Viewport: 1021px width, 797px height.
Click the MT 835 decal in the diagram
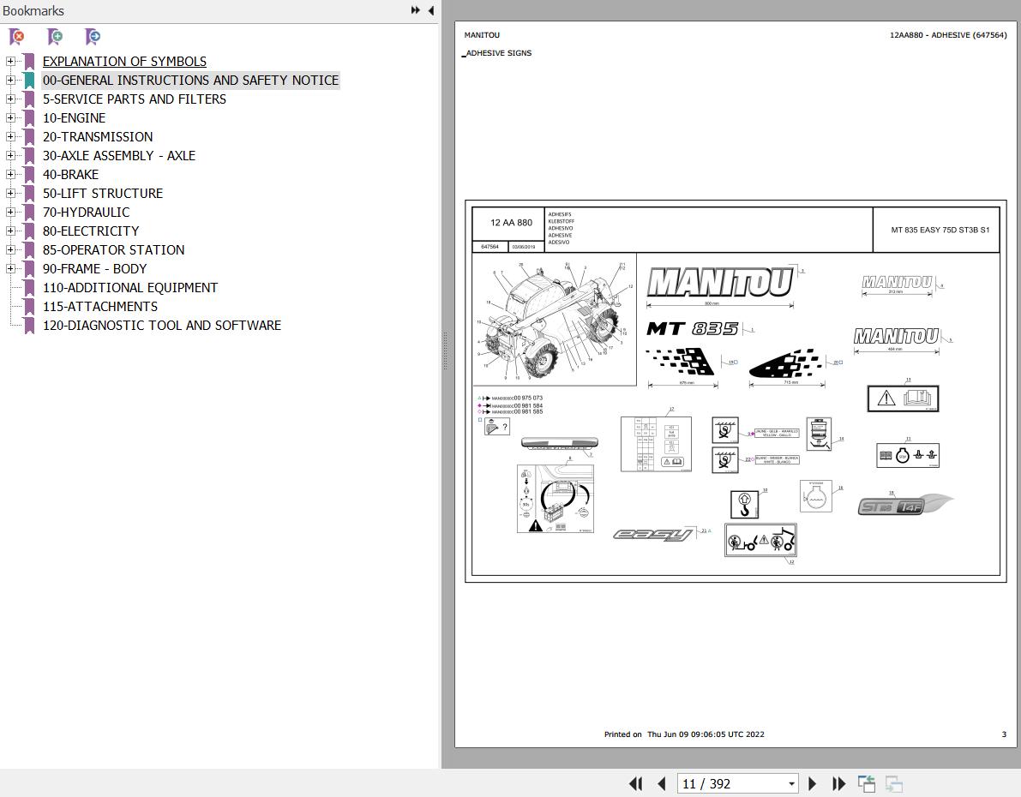(692, 329)
